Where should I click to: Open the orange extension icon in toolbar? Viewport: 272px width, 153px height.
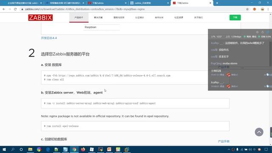(x=255, y=9)
